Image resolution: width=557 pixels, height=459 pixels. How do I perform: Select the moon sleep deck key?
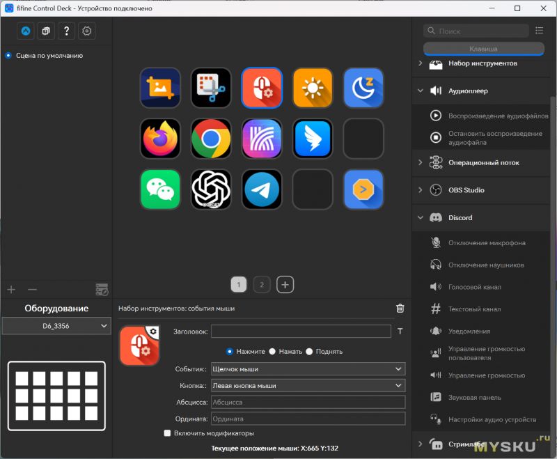point(363,88)
